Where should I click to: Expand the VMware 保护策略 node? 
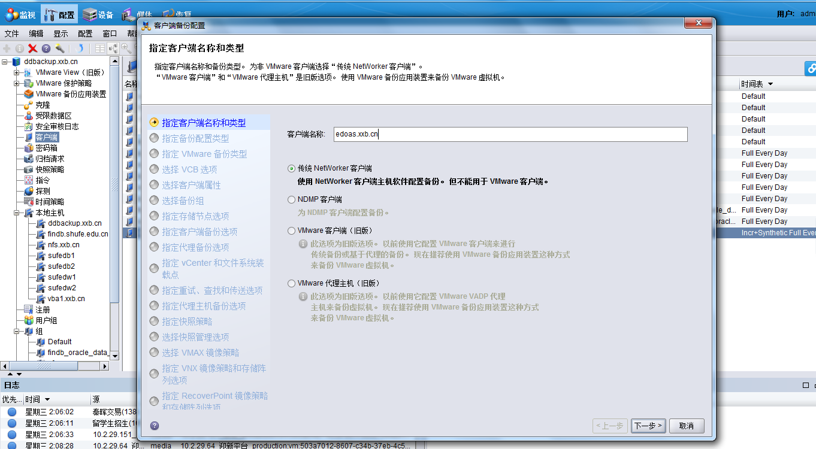click(x=17, y=83)
